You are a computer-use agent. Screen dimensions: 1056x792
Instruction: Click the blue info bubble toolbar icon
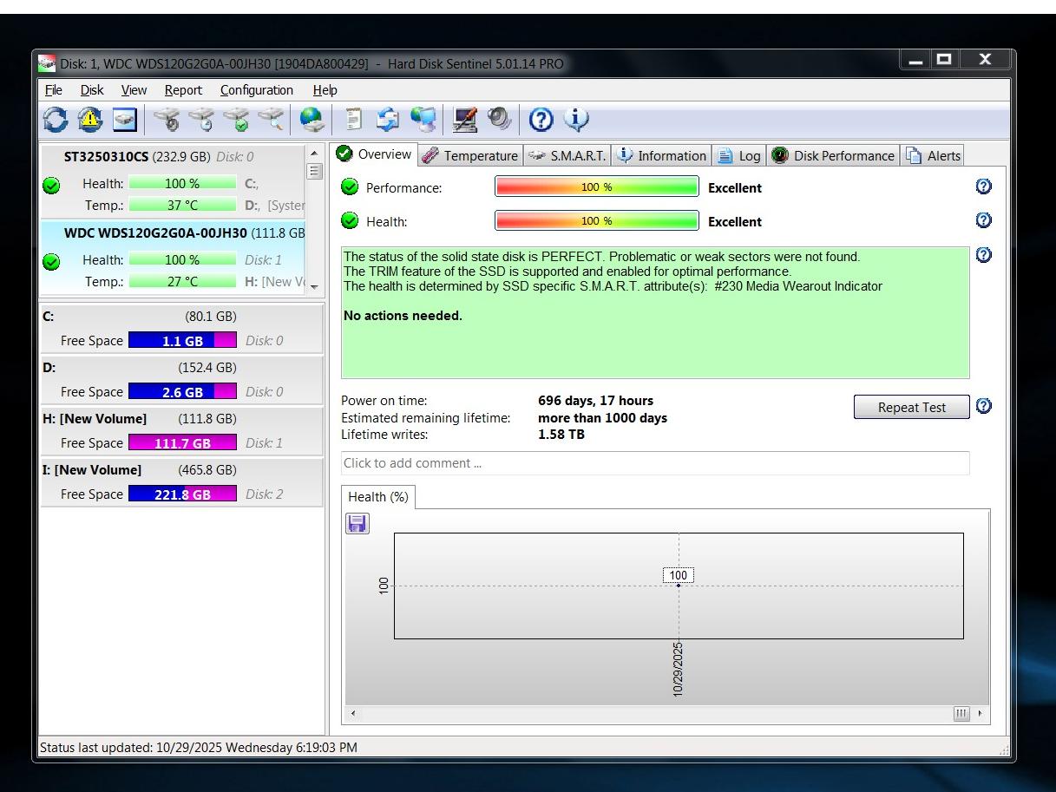click(576, 120)
